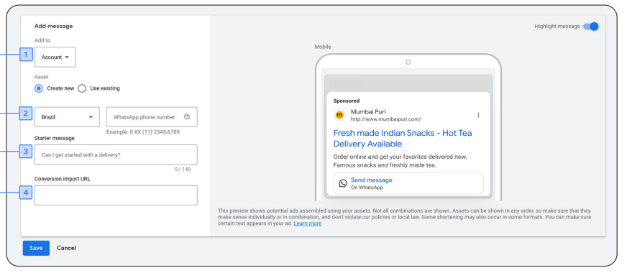Screen dimensions: 627x273
Task: Click the Fresh made Indian Snacks headline
Action: [x=402, y=139]
